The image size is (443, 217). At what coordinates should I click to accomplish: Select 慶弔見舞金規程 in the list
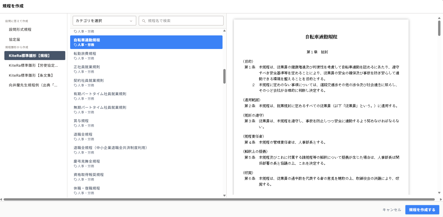click(146, 163)
